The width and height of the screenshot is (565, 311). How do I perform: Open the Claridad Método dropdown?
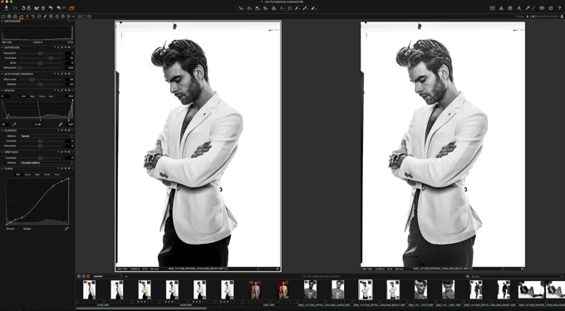pos(47,136)
